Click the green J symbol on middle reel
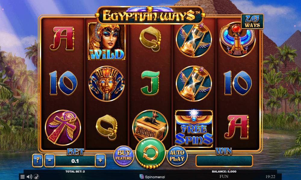The image size is (301, 180). click(150, 83)
